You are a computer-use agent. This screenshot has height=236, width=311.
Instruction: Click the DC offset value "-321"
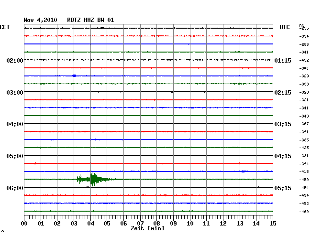(304, 100)
